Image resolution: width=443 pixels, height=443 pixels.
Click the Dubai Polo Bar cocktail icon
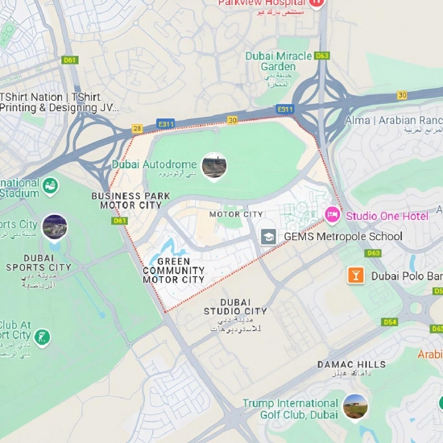coord(356,275)
